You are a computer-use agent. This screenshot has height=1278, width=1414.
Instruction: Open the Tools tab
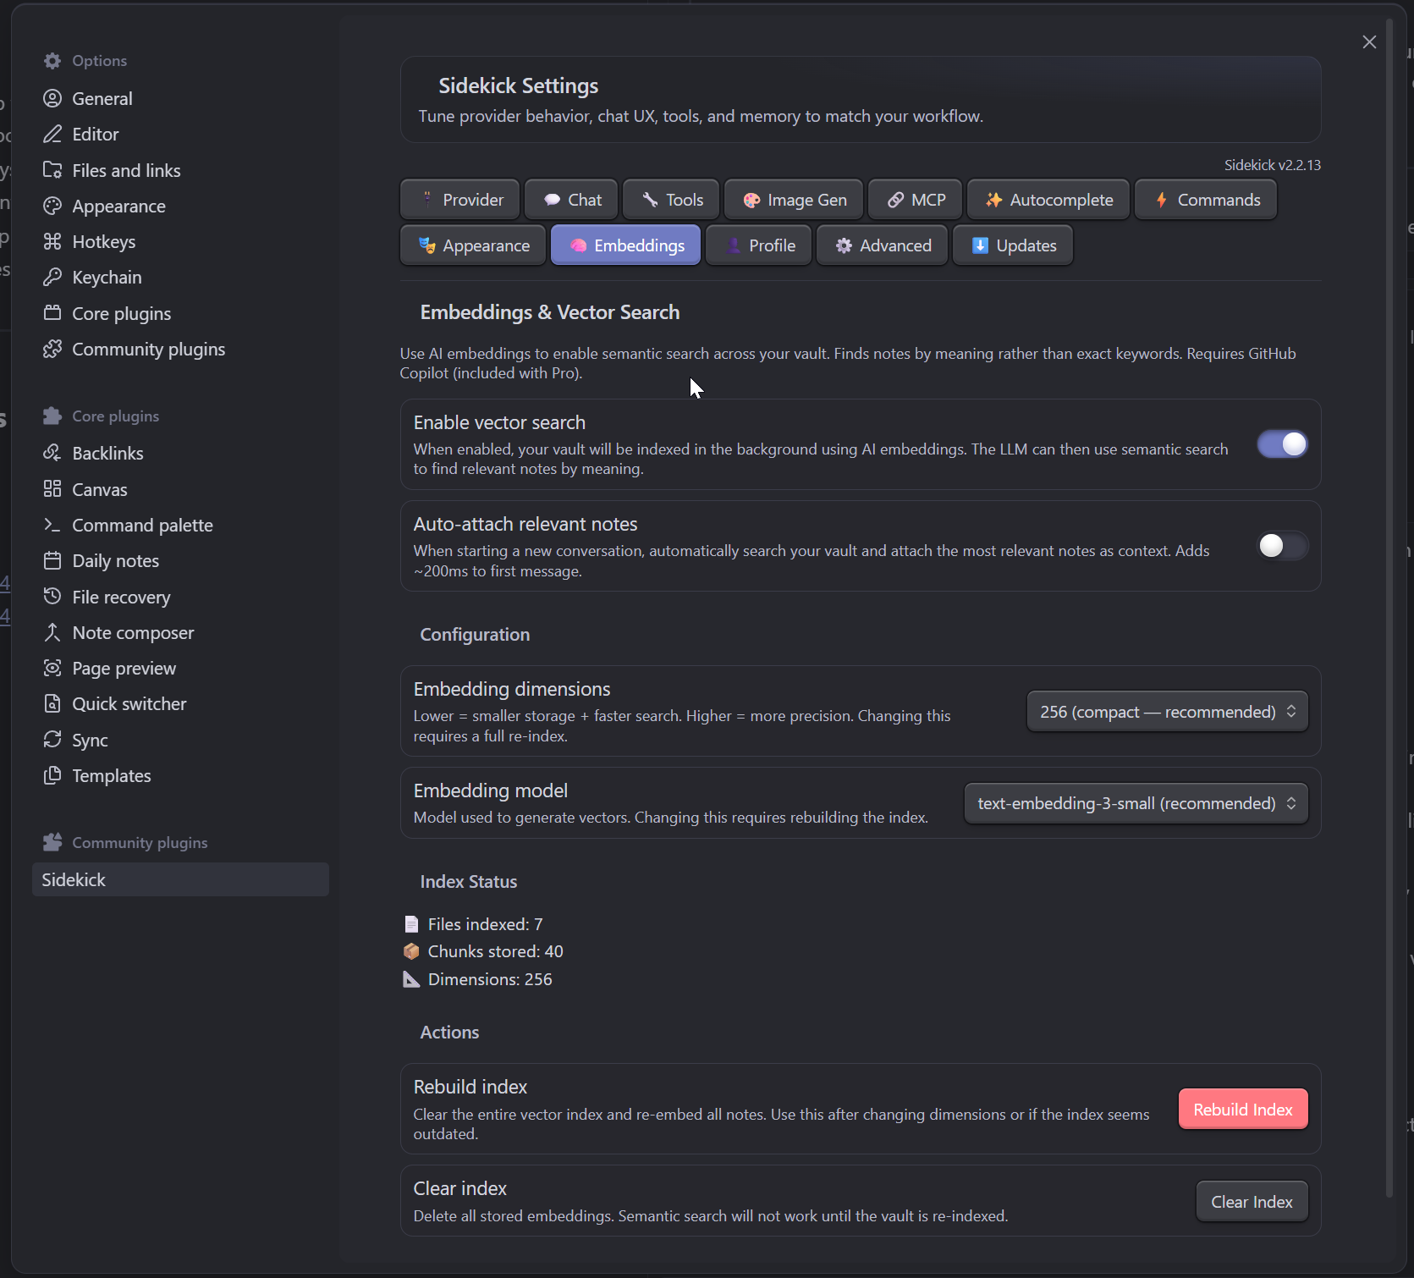[x=671, y=200]
